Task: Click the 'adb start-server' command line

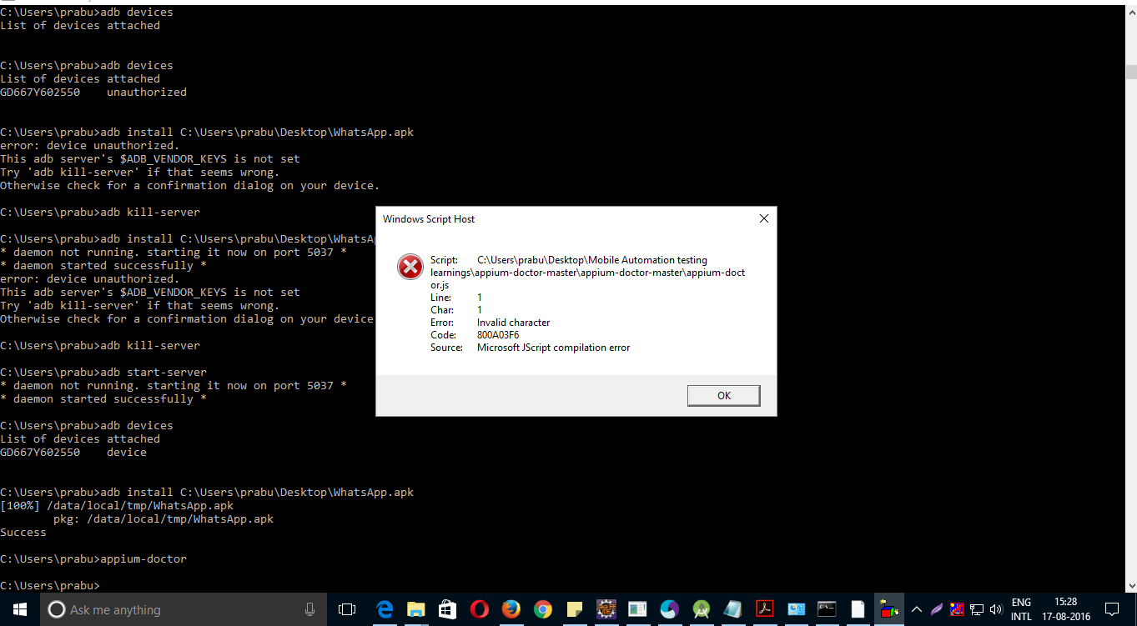Action: coord(103,372)
